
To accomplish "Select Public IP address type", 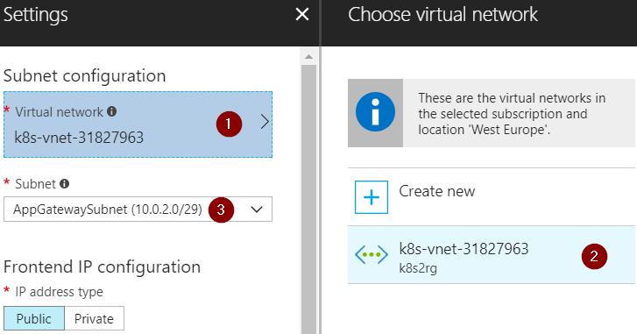I will tap(34, 318).
